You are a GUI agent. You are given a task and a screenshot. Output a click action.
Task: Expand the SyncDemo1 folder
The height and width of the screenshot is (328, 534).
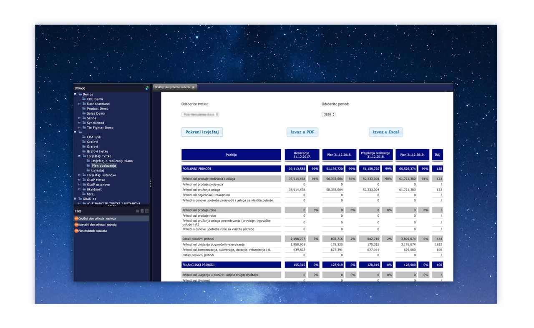[79, 123]
